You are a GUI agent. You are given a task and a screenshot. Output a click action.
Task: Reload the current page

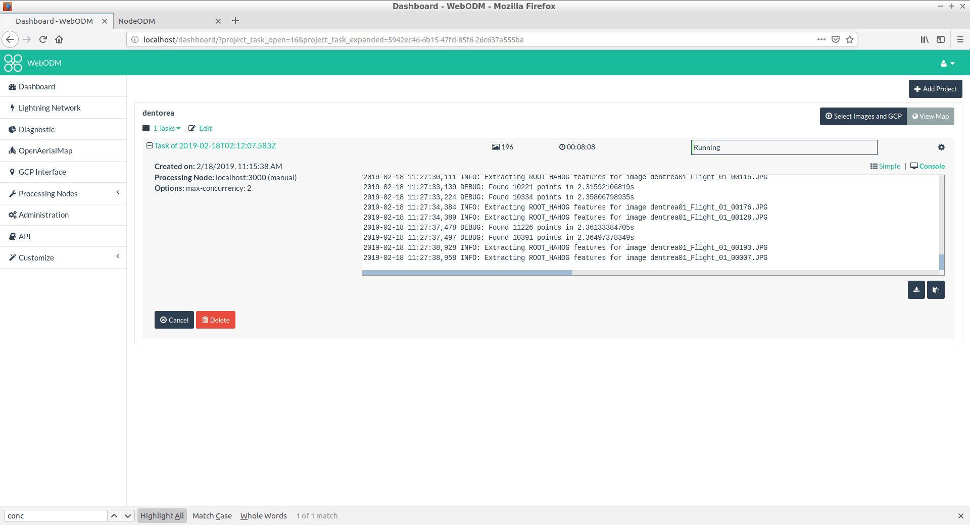(x=43, y=39)
